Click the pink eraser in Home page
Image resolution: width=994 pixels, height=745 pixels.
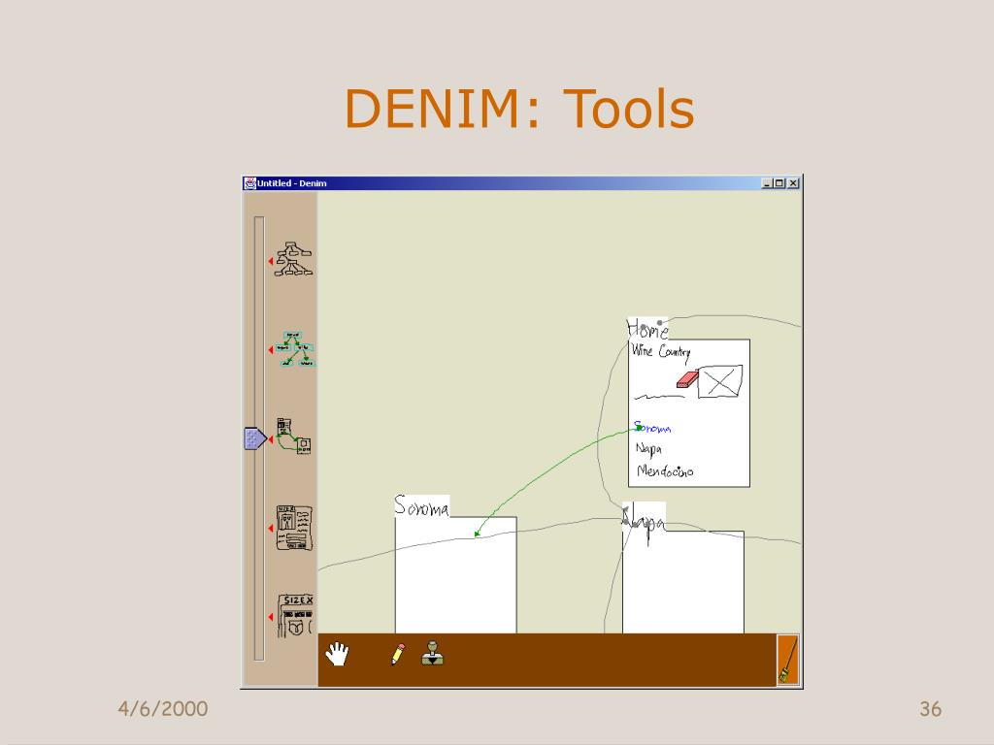pyautogui.click(x=685, y=379)
